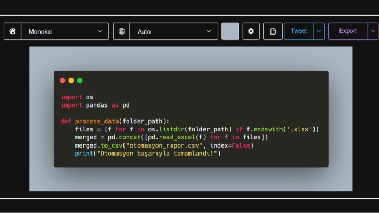Click the 'read_excel' method text
The height and width of the screenshot is (213, 379).
coord(177,137)
